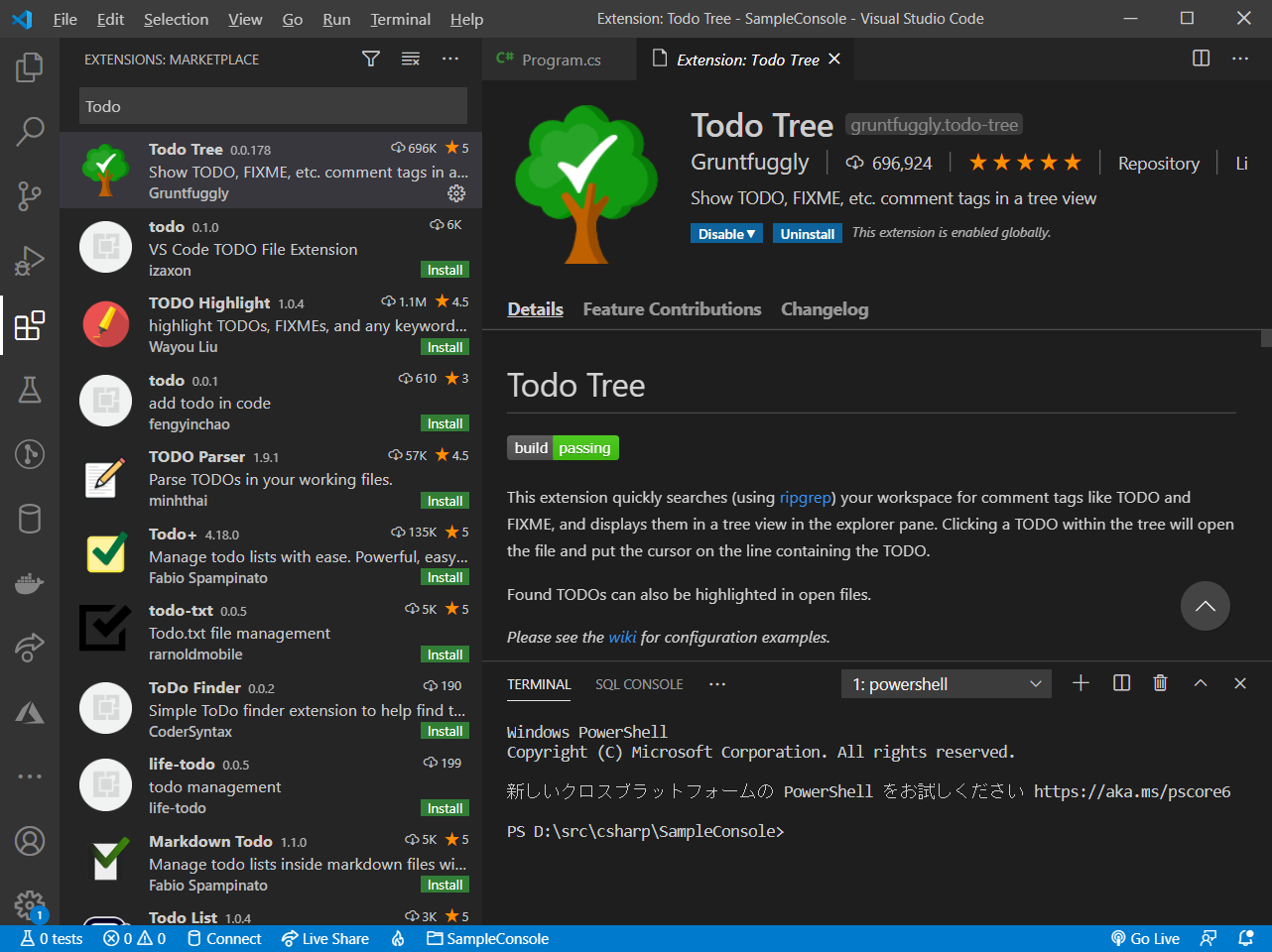Open the Repository link
The image size is (1272, 952).
coord(1158,164)
